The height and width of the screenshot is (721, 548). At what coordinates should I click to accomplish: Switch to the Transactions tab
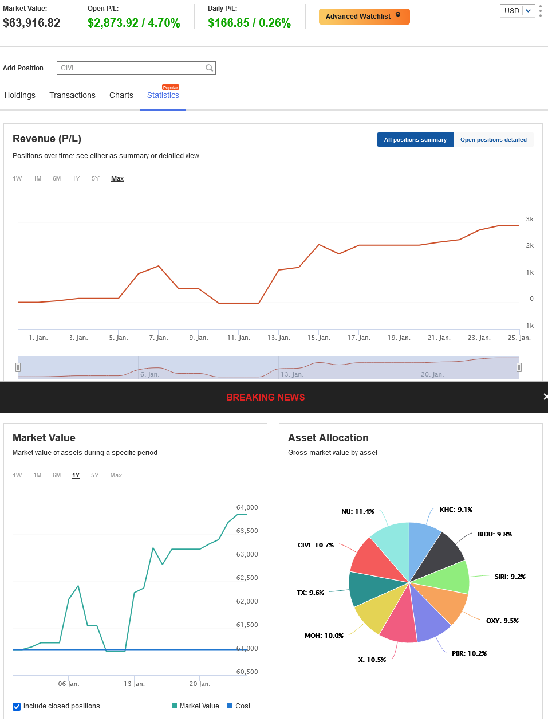click(72, 96)
